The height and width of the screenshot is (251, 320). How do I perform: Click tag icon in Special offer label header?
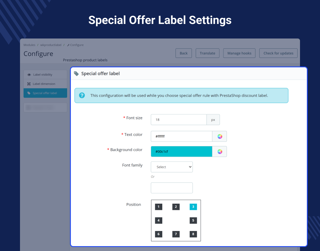click(76, 74)
